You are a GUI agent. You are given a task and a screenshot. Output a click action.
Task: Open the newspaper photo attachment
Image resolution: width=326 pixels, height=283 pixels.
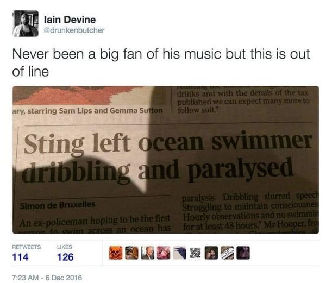[166, 160]
